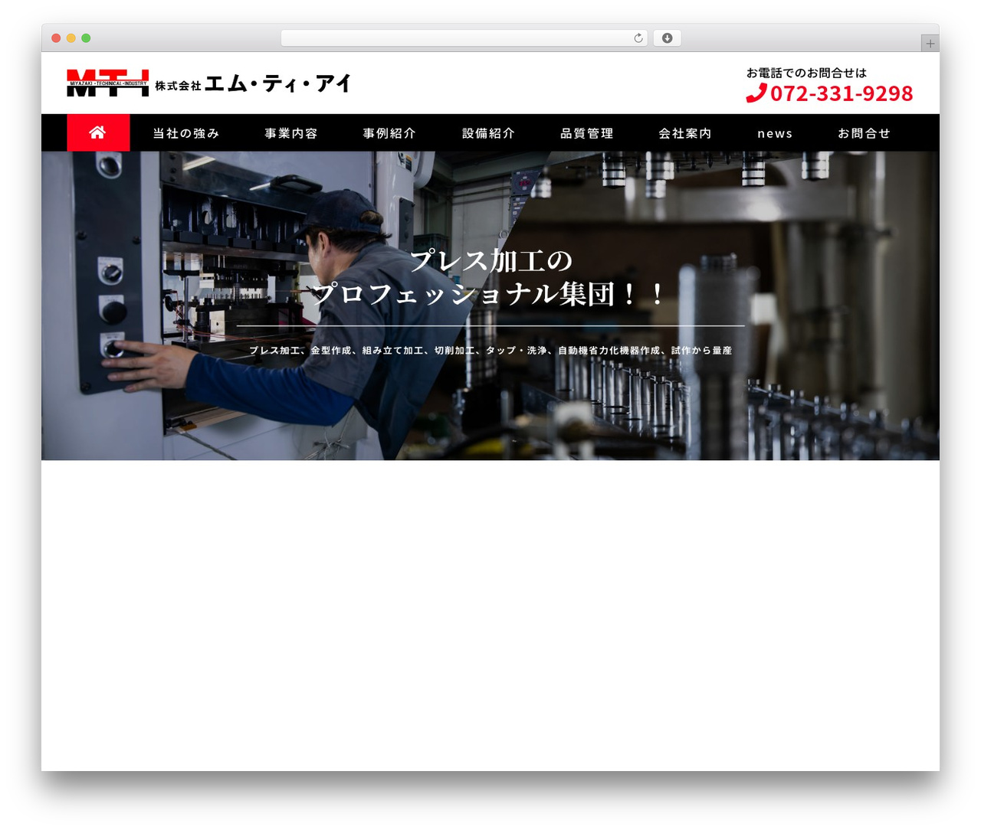Reload the page with the refresh icon
Viewport: 981px width, 830px height.
638,38
